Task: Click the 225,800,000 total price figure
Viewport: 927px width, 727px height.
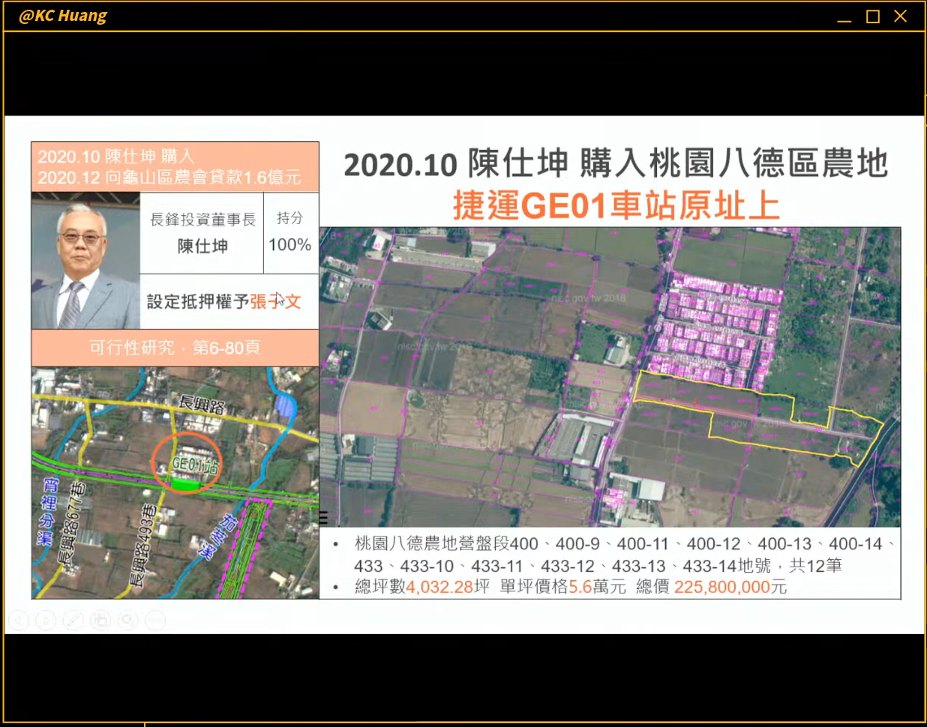Action: click(x=721, y=587)
